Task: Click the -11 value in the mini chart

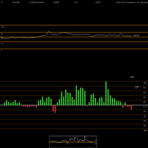Action: (96, 144)
